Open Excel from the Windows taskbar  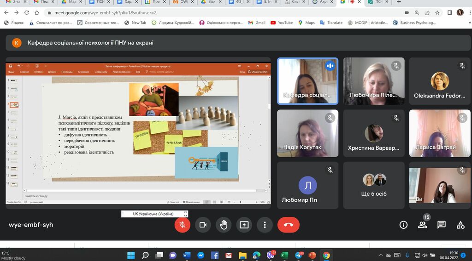point(284,255)
